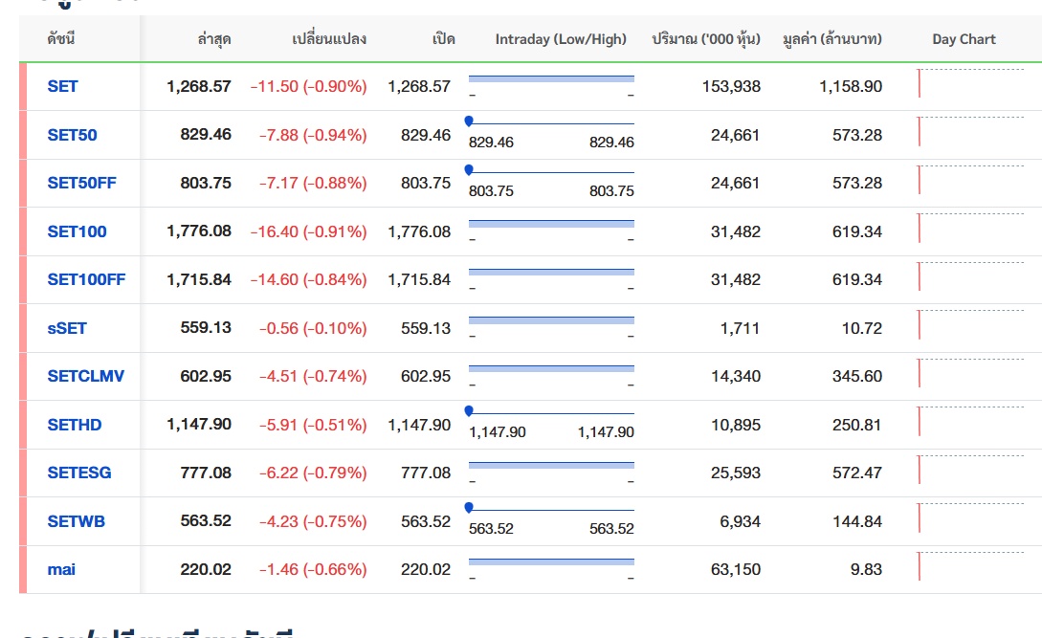Open the SETHD index link

[75, 425]
